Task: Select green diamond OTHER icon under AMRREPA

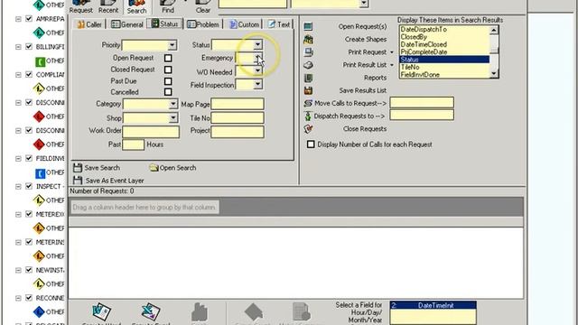Action: pos(39,32)
